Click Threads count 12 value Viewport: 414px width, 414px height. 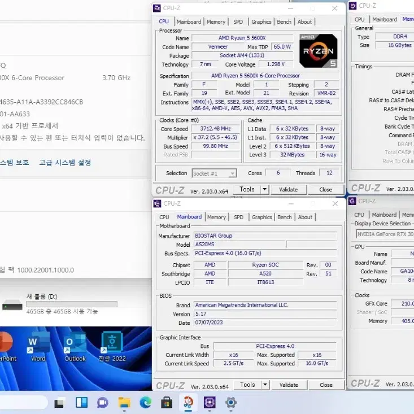[329, 173]
